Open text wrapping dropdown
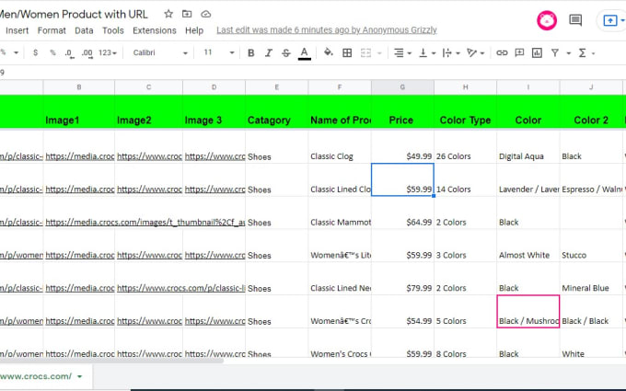 coord(451,52)
